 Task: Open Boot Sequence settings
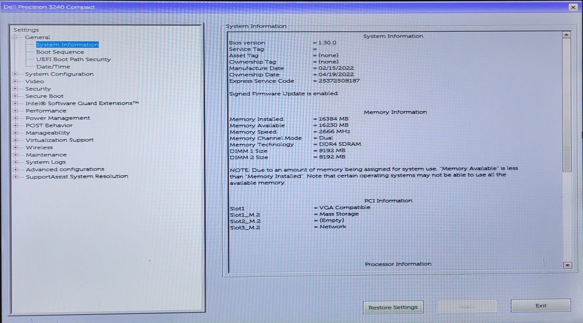(60, 52)
